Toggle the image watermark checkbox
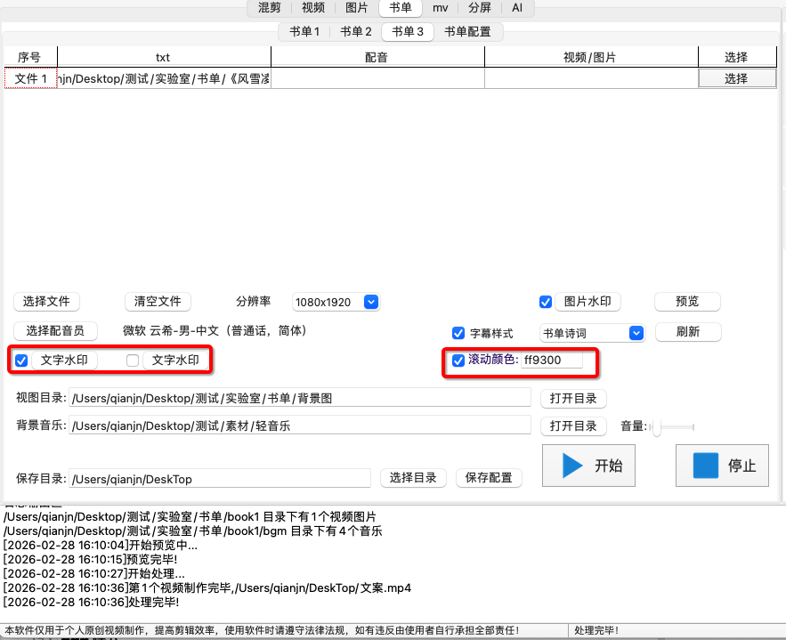The width and height of the screenshot is (786, 640). (546, 302)
